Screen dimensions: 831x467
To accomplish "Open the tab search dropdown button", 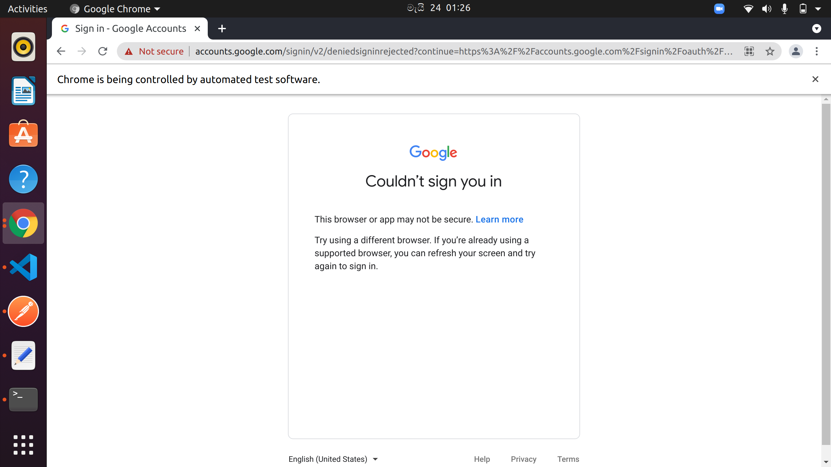I will pyautogui.click(x=816, y=29).
